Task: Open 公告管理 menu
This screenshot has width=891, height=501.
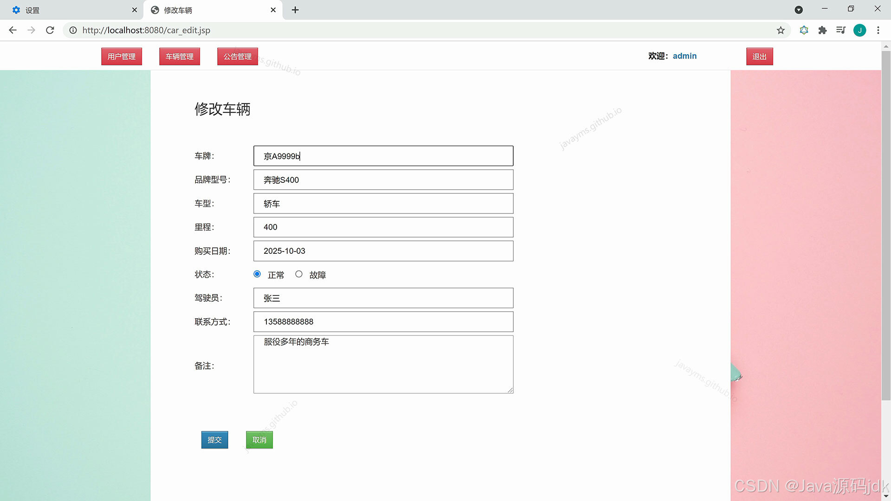Action: 238,57
